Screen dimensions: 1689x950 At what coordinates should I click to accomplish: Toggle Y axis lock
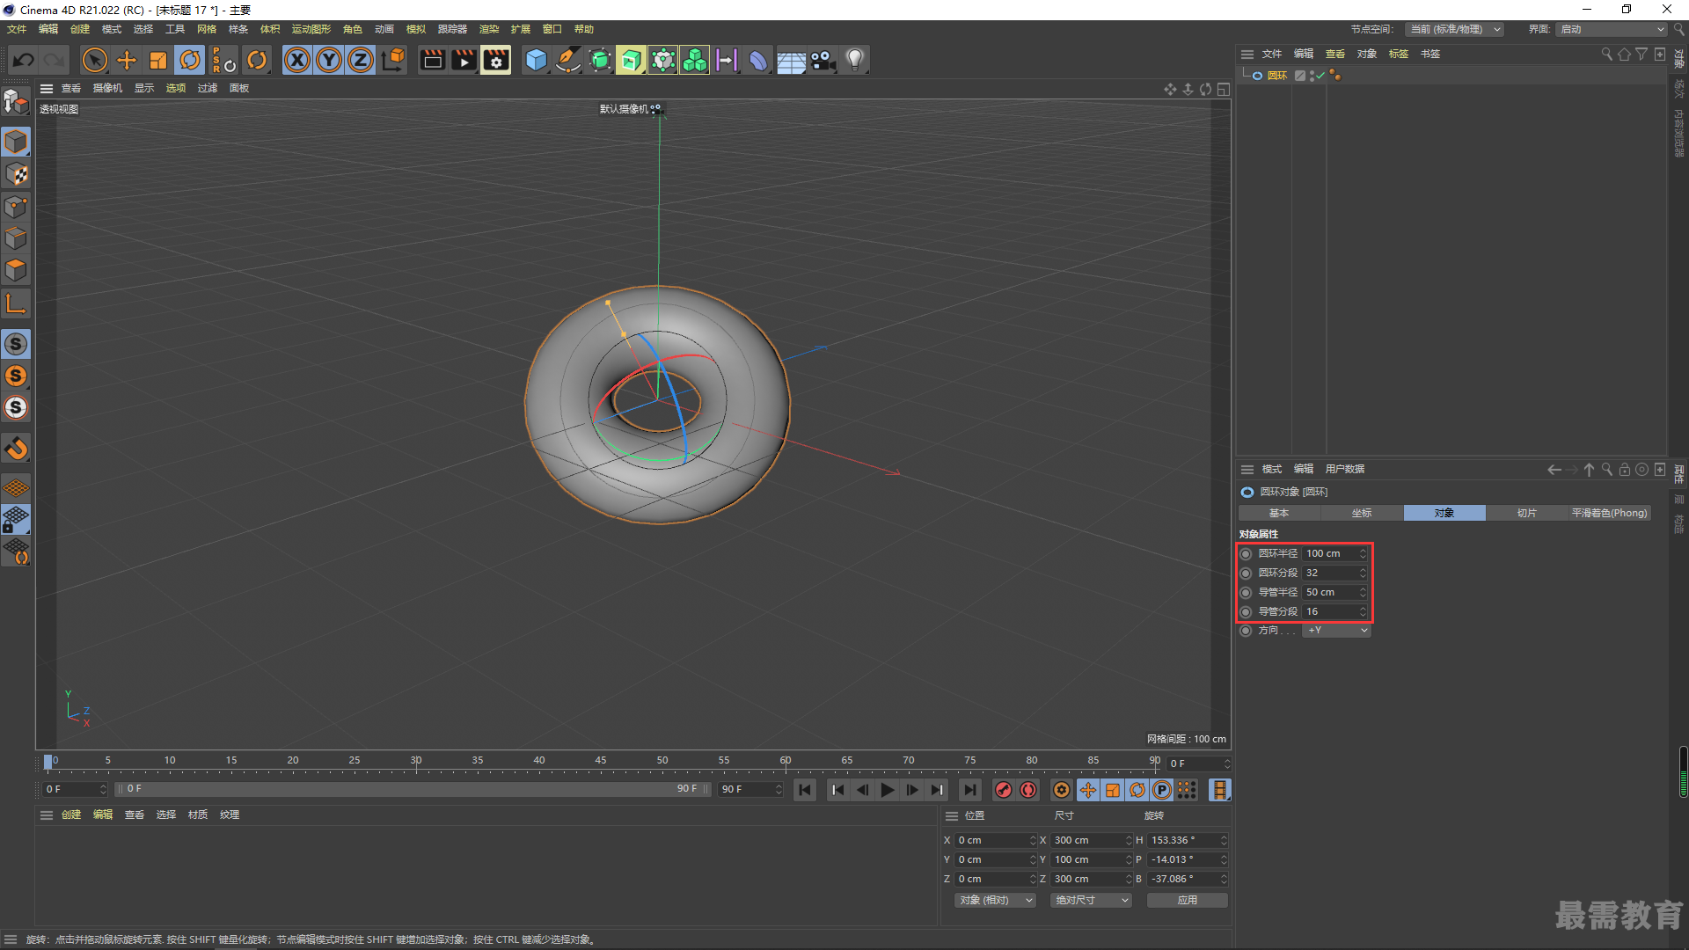[329, 60]
